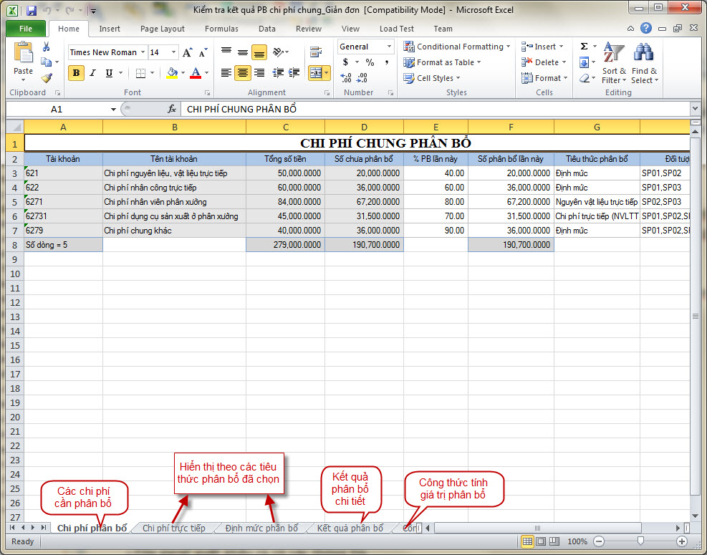Click Delete cells button

click(x=544, y=62)
